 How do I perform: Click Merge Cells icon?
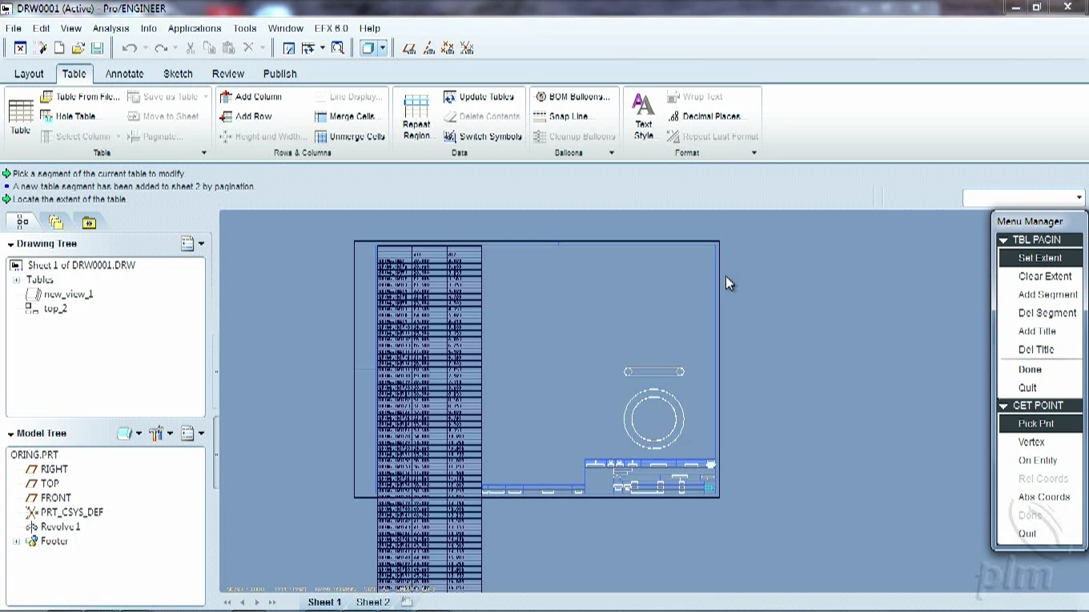(320, 117)
